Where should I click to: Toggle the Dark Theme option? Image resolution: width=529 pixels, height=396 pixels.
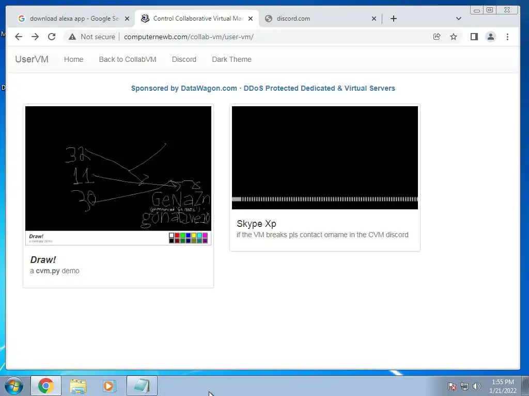click(231, 59)
